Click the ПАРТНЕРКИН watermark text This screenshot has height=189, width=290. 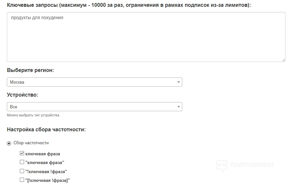coord(252,165)
